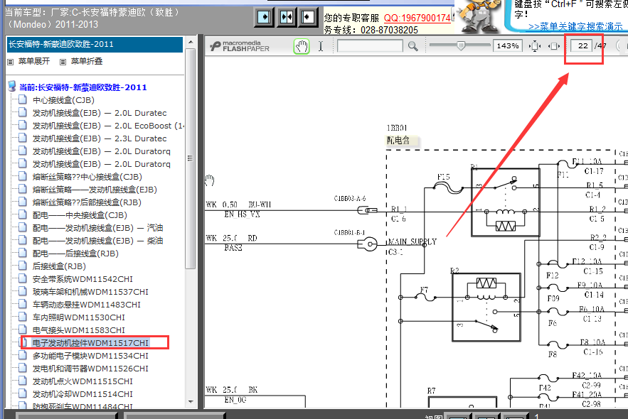Select 长安福特-新蒙迪欧致胜-2011 header
Screen dimensions: 628x419
coord(95,44)
